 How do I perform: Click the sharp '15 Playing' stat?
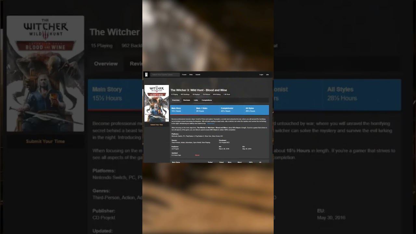coord(175,95)
